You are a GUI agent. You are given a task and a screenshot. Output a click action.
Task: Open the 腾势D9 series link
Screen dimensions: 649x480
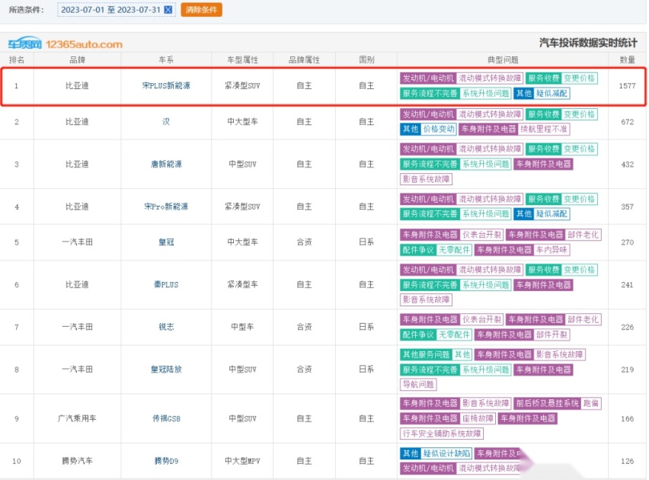pos(166,460)
